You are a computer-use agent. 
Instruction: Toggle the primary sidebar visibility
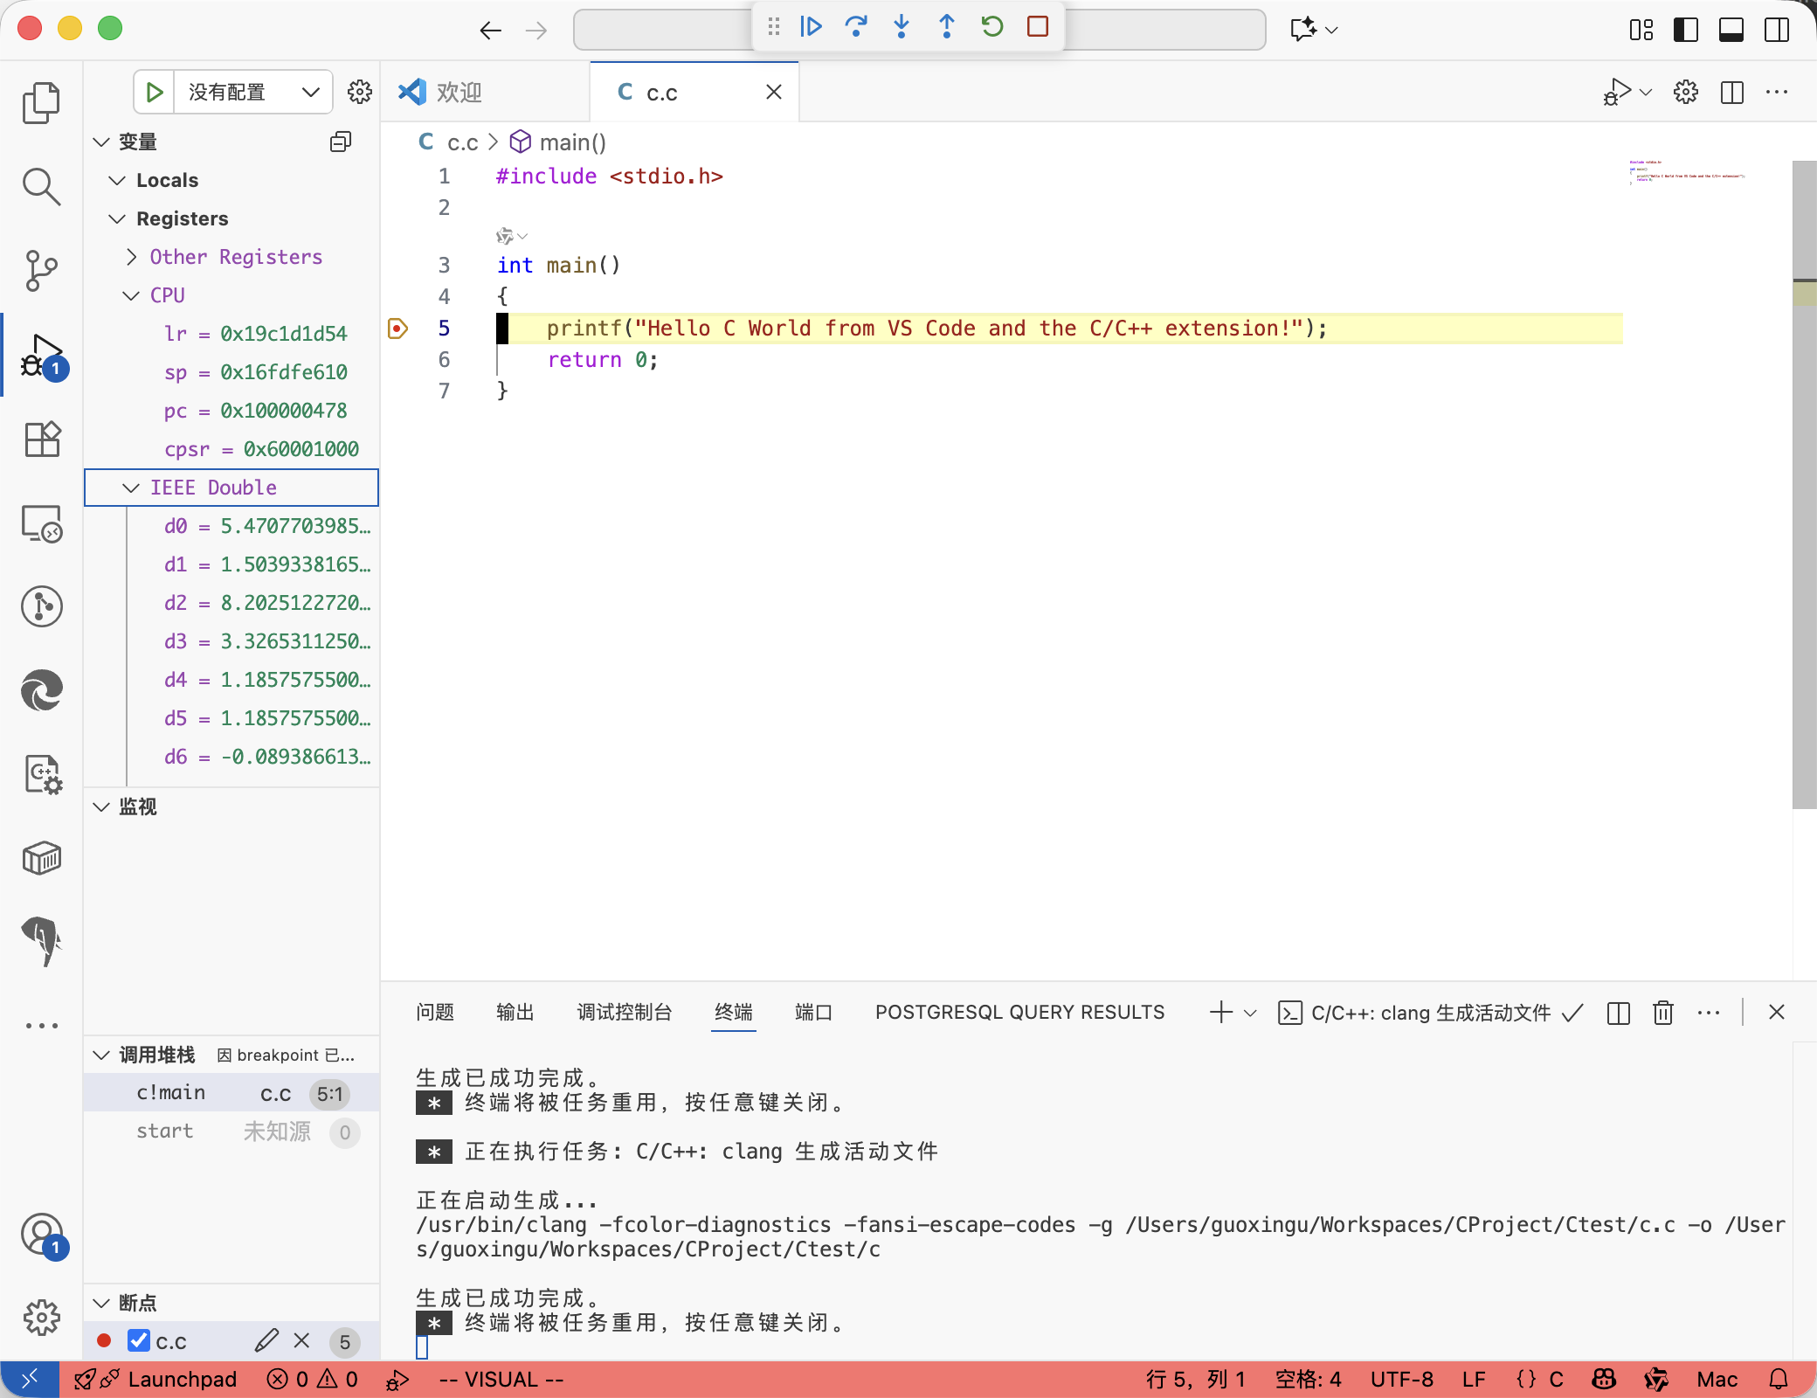pos(1685,30)
